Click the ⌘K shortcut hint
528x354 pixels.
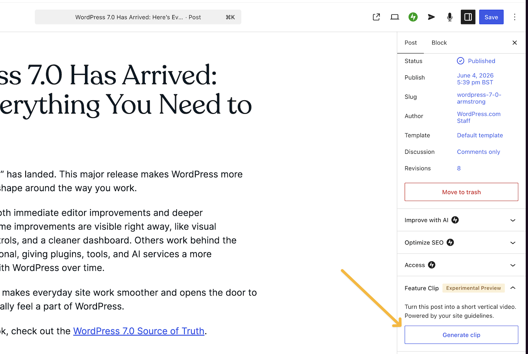coord(230,17)
